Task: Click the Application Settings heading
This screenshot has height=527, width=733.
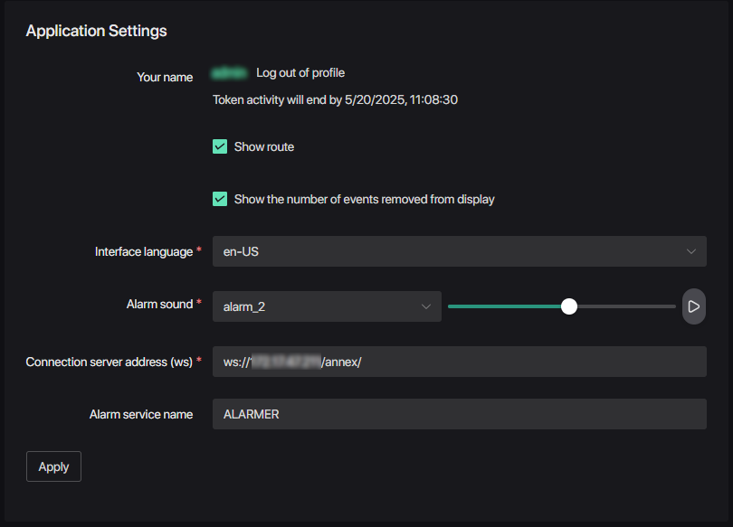Action: tap(96, 31)
